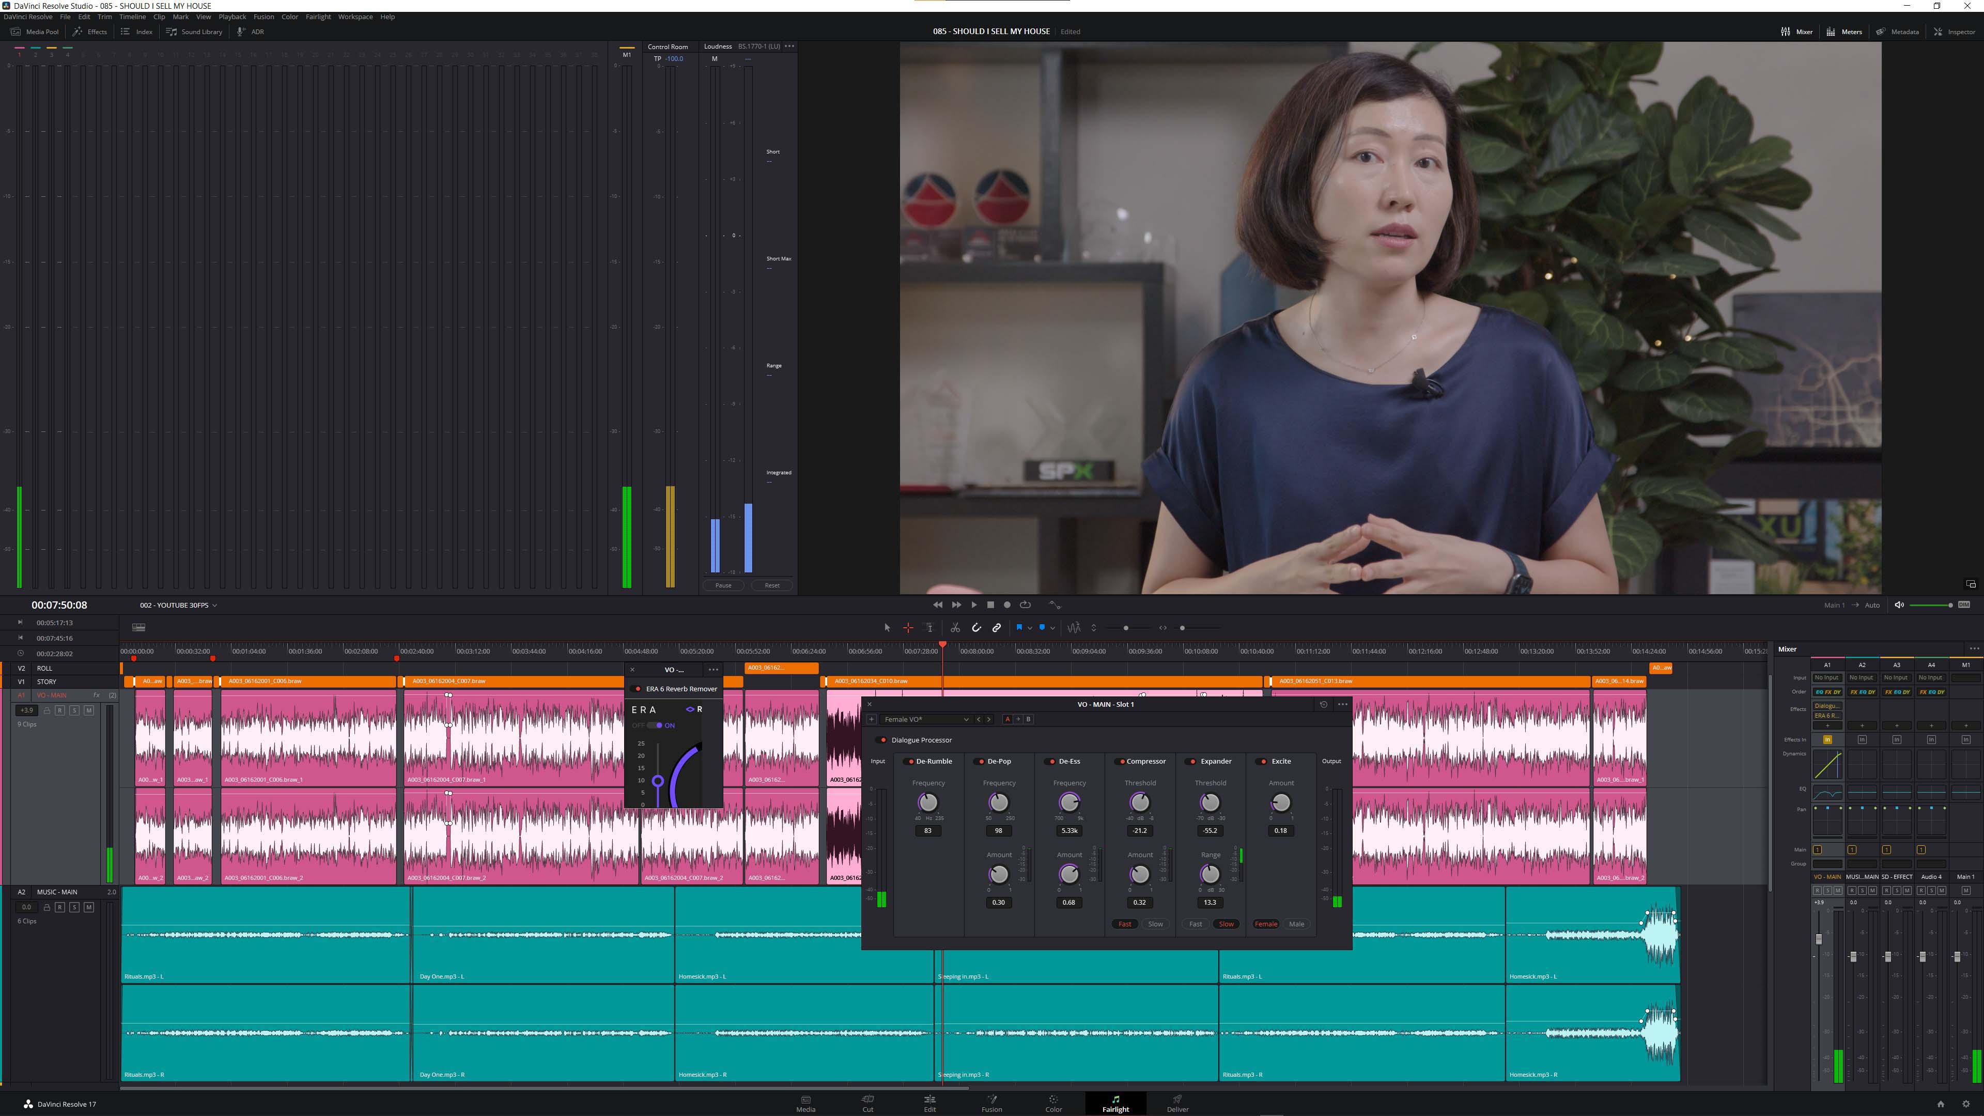Add a preset with plus button
1984x1116 pixels.
coord(871,719)
